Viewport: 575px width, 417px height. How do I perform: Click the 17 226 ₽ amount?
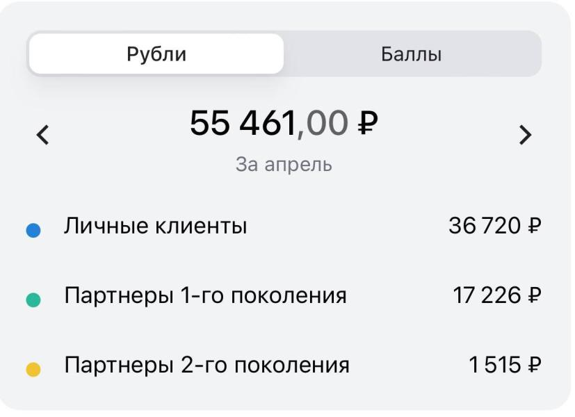[x=497, y=295]
